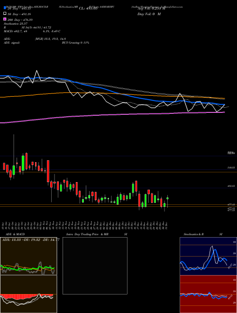
Task: Click the 'ADX: 13.33 +DY: 19.32 -DY: 14.77' header
Action: pyautogui.click(x=30, y=240)
